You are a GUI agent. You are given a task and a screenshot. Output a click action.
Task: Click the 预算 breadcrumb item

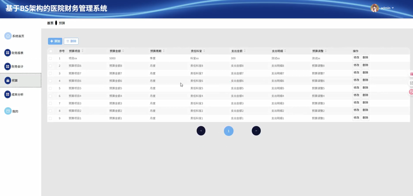pyautogui.click(x=62, y=23)
